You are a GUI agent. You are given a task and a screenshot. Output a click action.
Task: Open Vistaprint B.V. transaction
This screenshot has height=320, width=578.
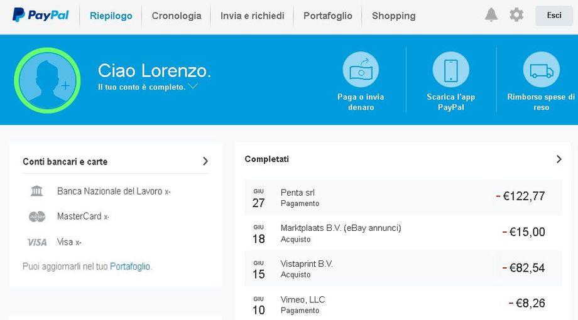pos(403,269)
